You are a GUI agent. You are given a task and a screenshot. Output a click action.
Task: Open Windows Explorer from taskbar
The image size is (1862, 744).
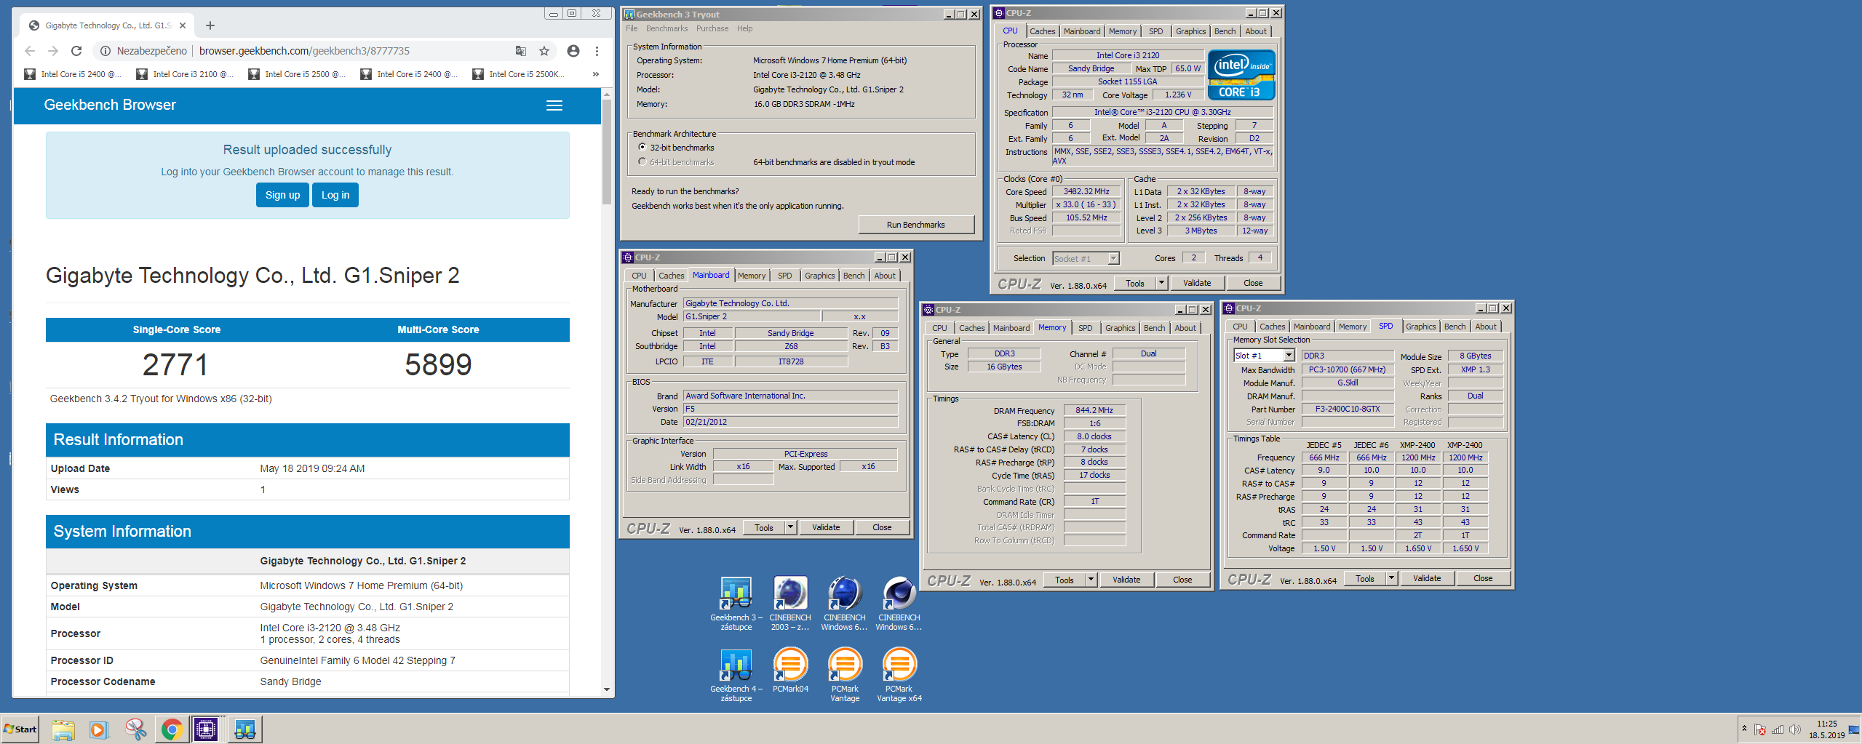click(x=63, y=729)
